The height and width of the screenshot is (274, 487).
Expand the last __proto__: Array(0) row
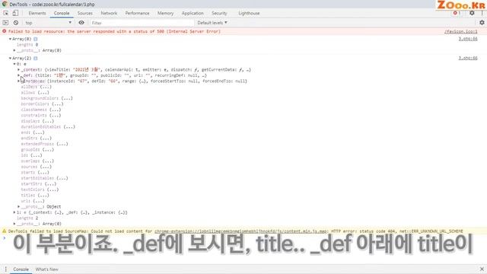click(14, 224)
